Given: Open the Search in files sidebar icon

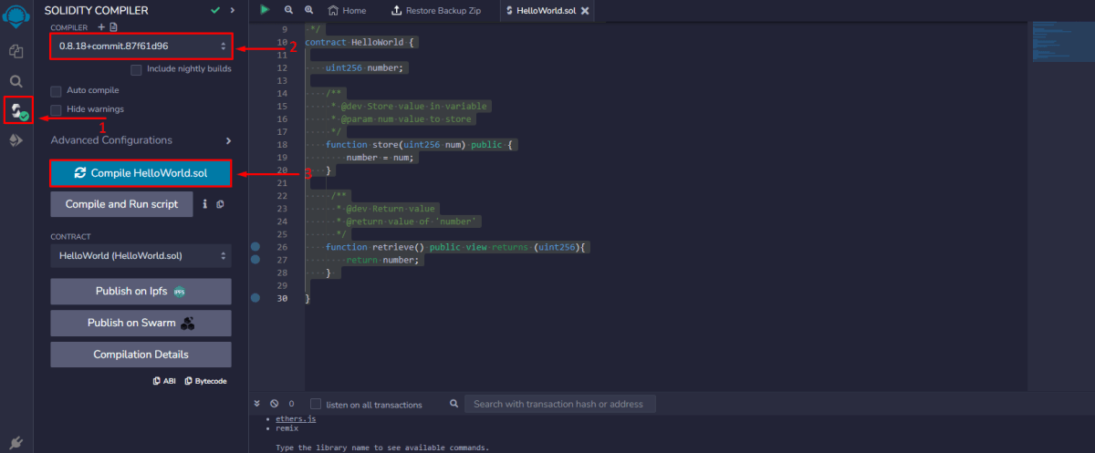Looking at the screenshot, I should click(16, 82).
